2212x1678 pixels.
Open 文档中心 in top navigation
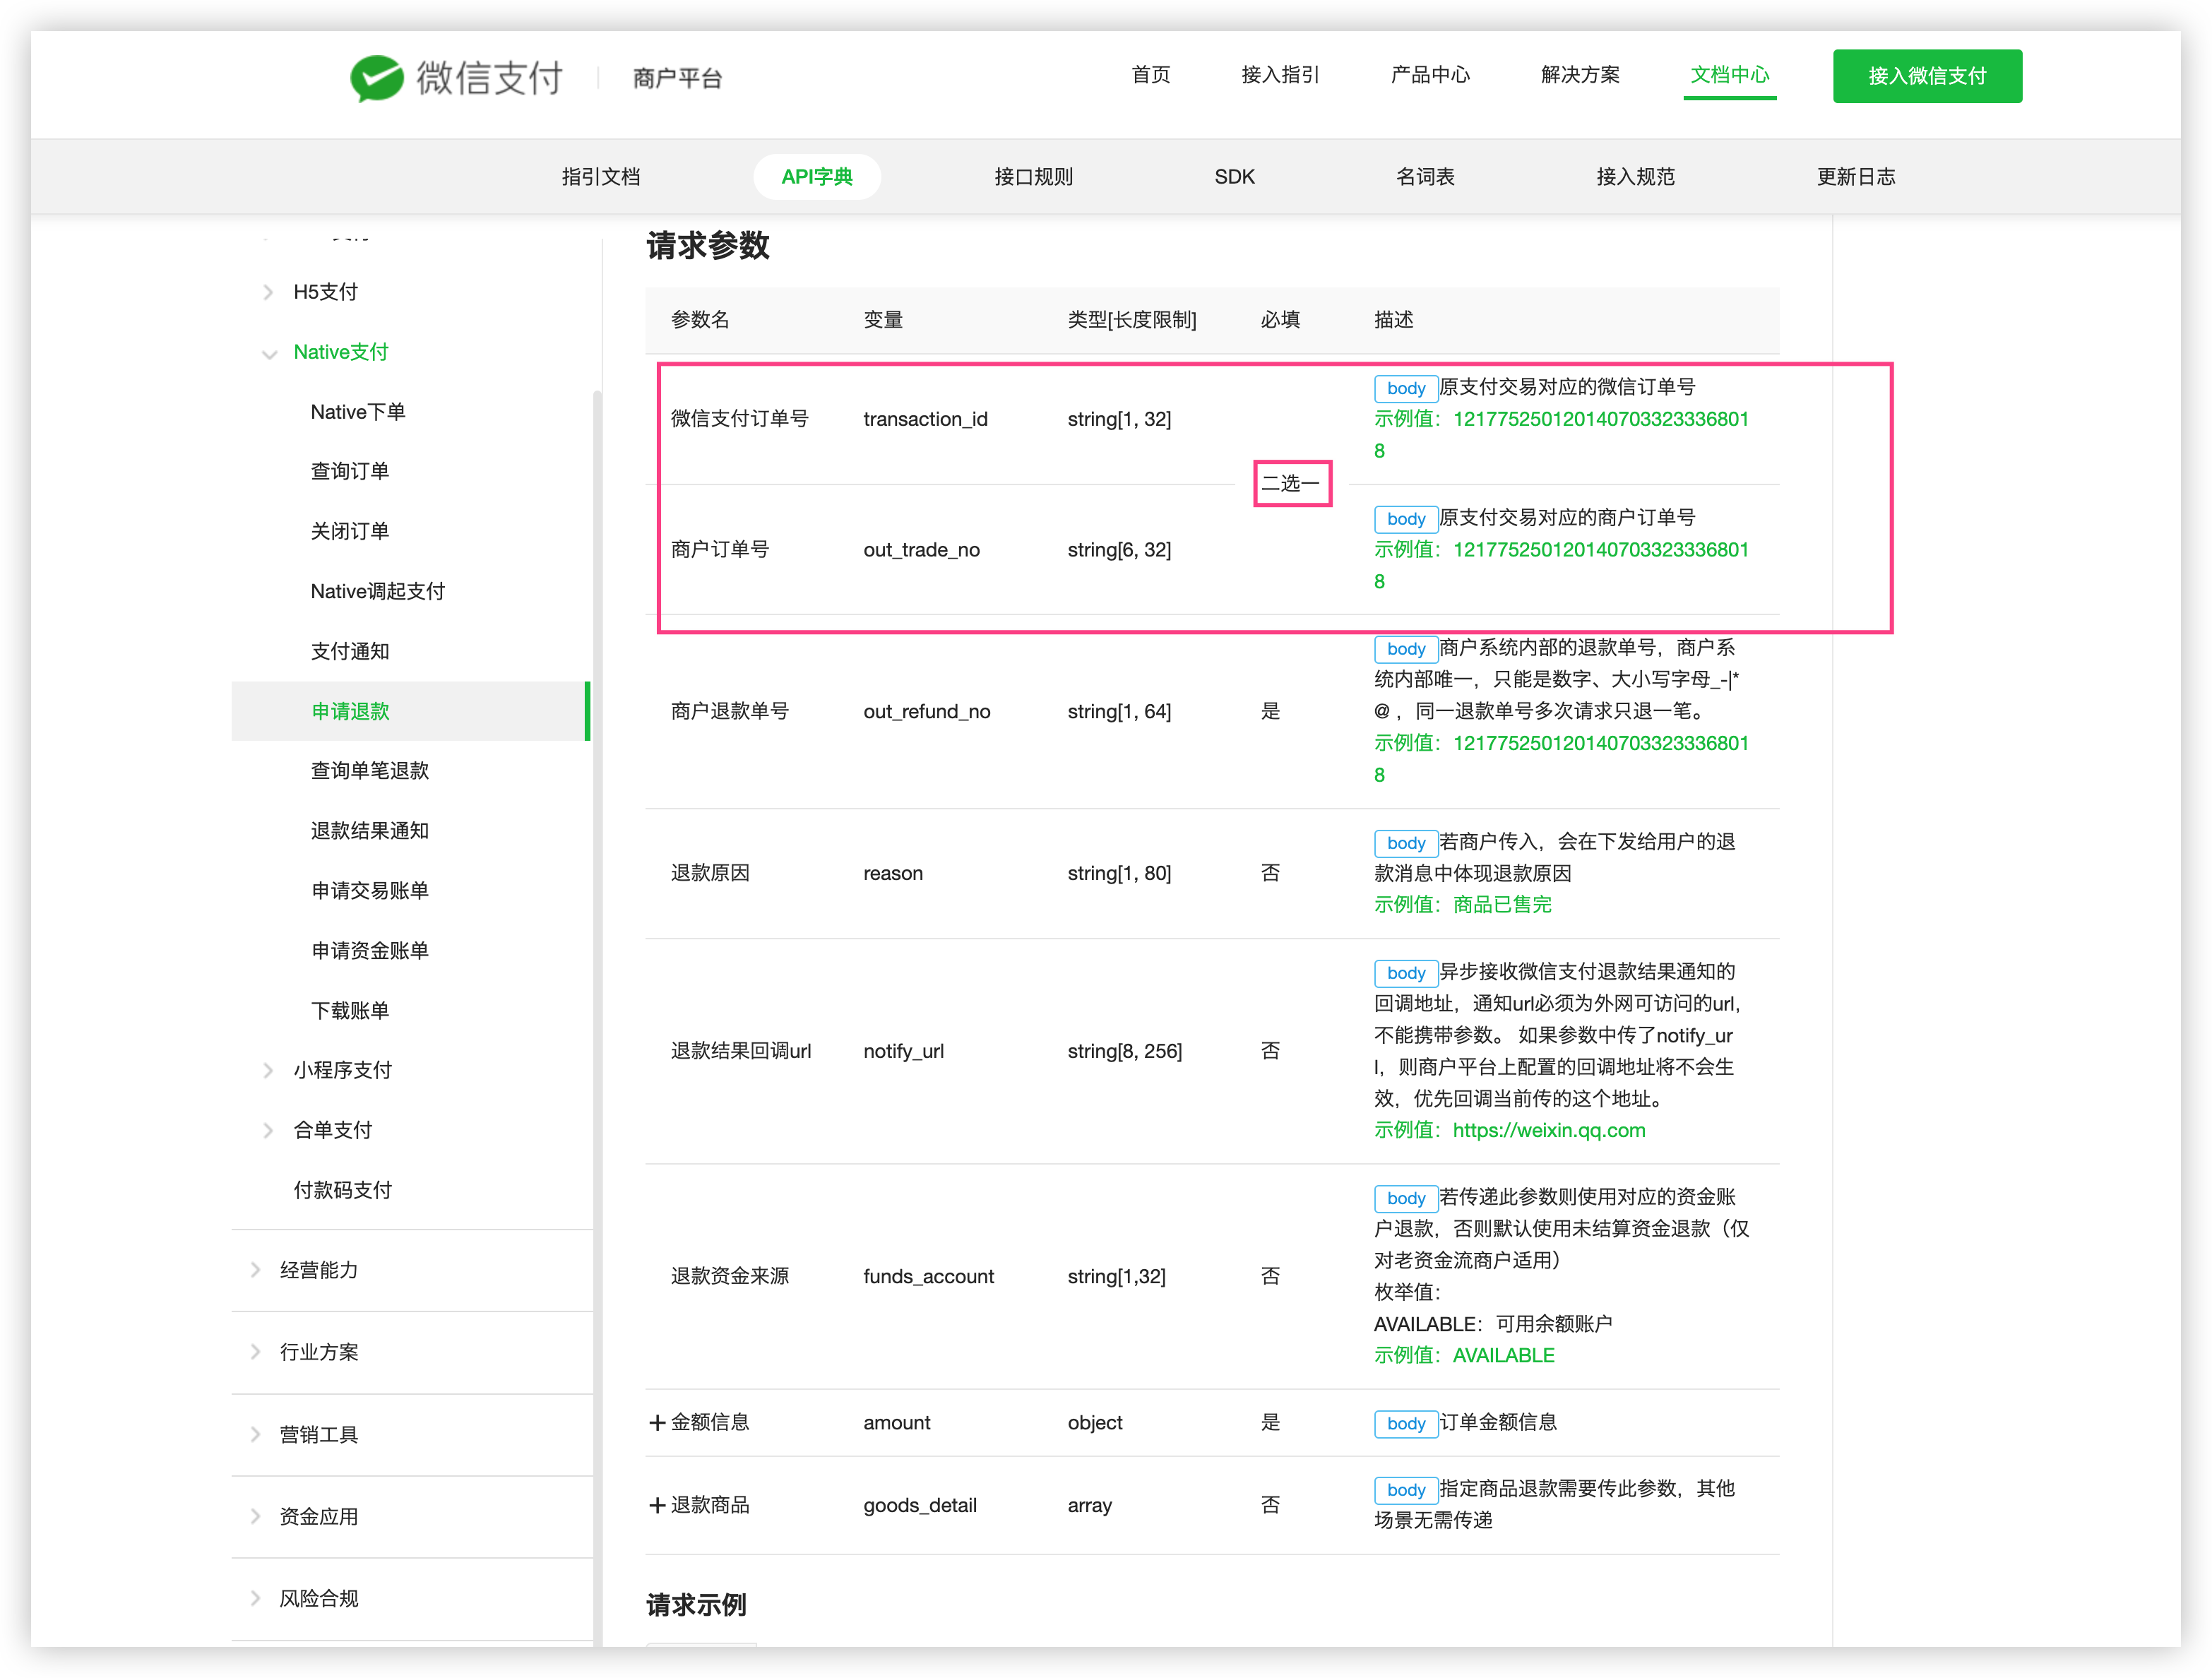(x=1730, y=75)
